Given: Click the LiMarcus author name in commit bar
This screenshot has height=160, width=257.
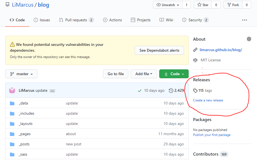Looking at the screenshot, I should point(26,90).
